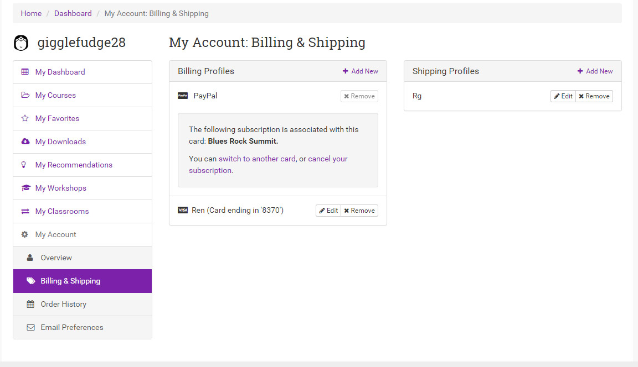Open the Overview account page
Image resolution: width=638 pixels, height=367 pixels.
click(x=56, y=258)
